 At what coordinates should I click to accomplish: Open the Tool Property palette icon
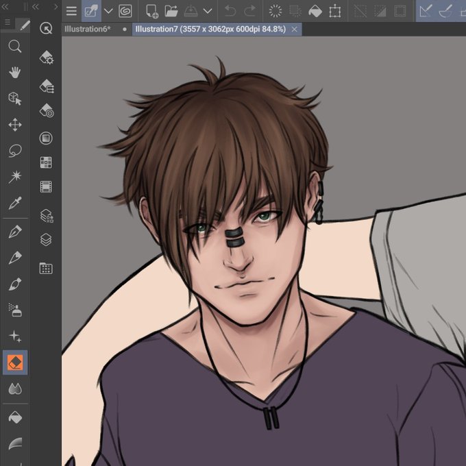(x=47, y=86)
